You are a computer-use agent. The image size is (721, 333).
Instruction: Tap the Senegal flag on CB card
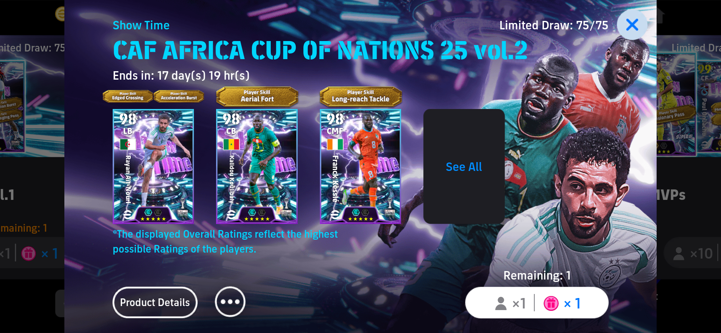pos(231,144)
